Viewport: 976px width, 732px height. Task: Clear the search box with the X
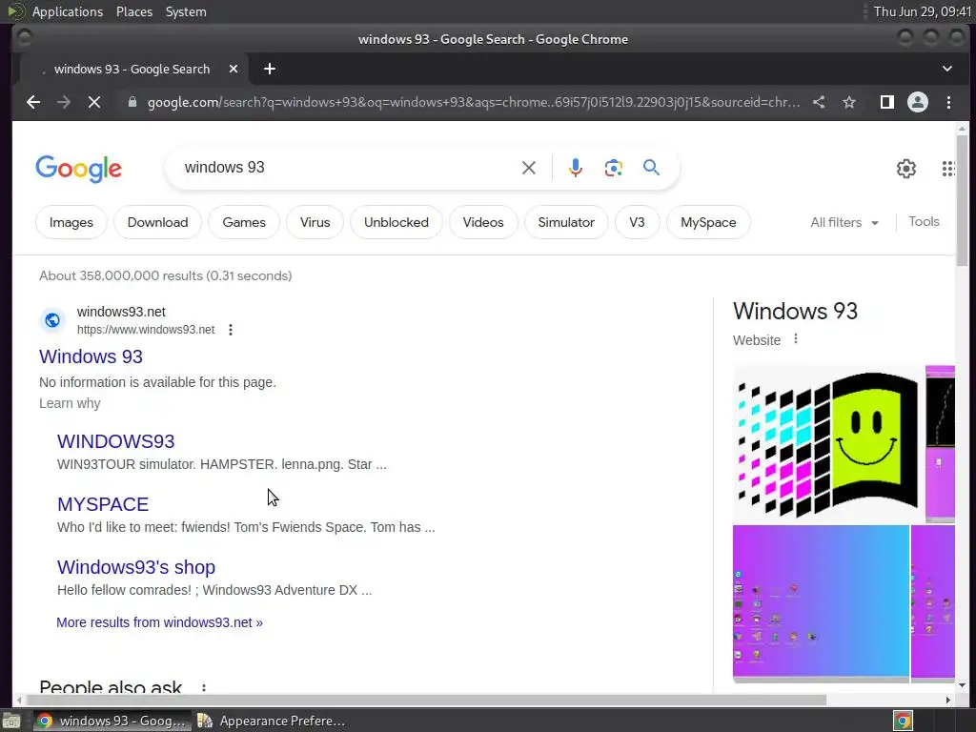point(528,168)
